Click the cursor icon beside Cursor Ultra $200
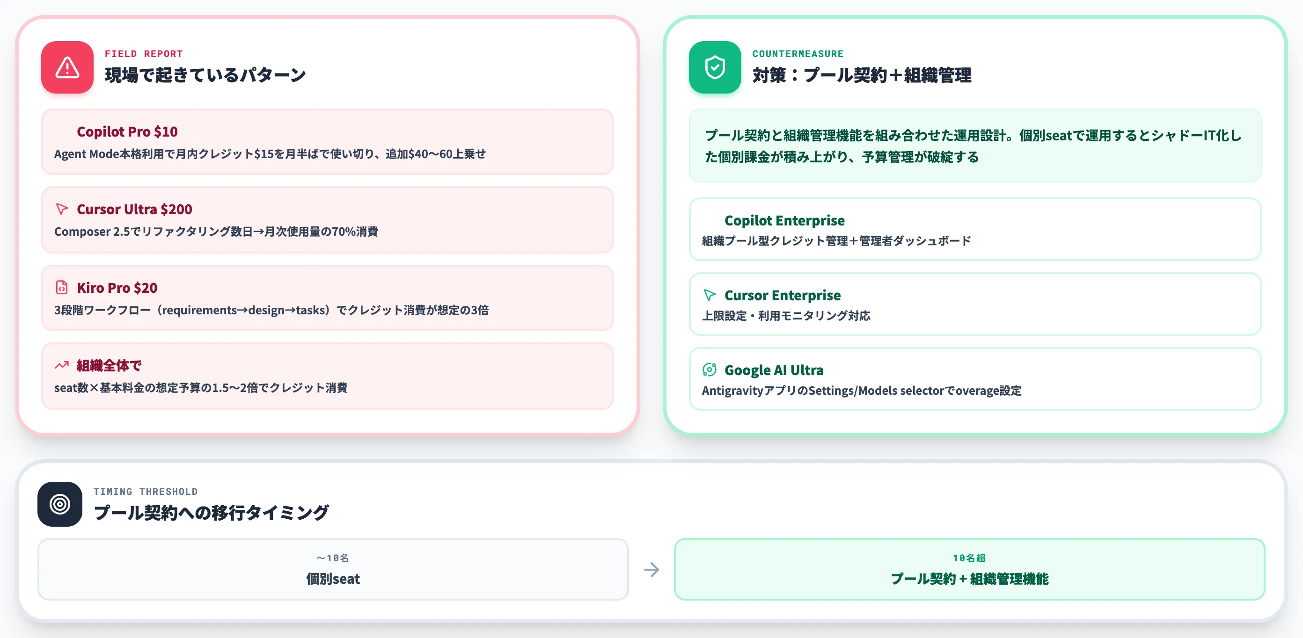Viewport: 1303px width, 638px height. pos(62,209)
